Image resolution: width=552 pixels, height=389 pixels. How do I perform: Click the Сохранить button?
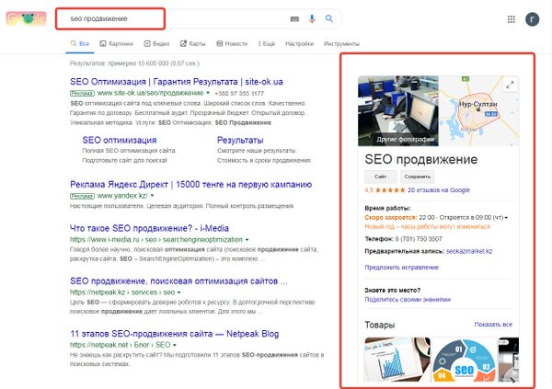pos(417,175)
